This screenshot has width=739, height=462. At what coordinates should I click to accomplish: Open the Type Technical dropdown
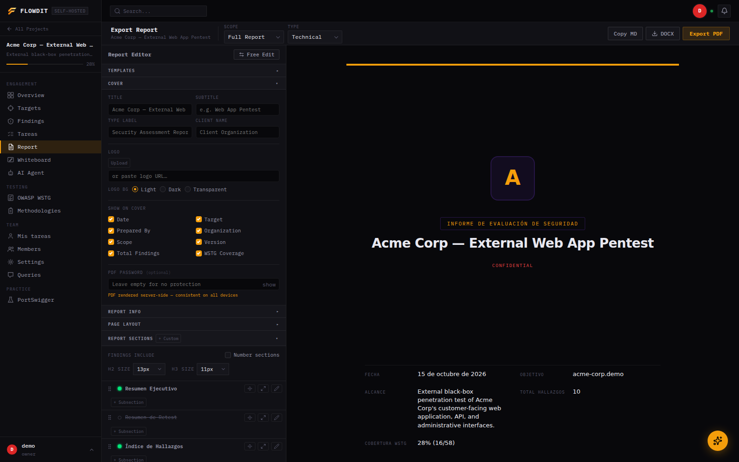[x=315, y=37]
